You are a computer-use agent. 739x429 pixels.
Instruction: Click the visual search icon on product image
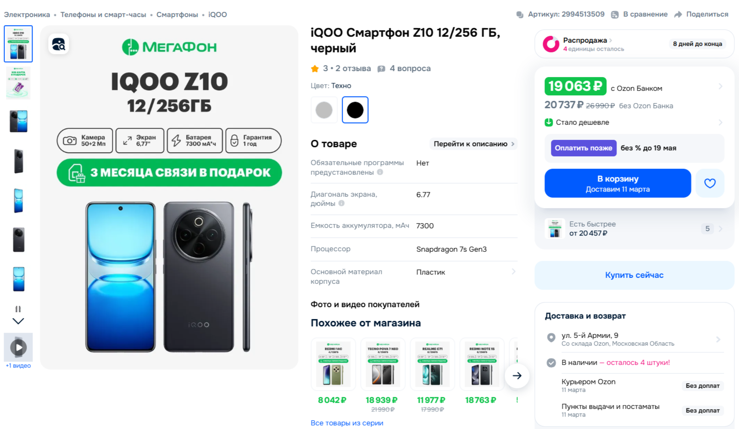pos(59,44)
